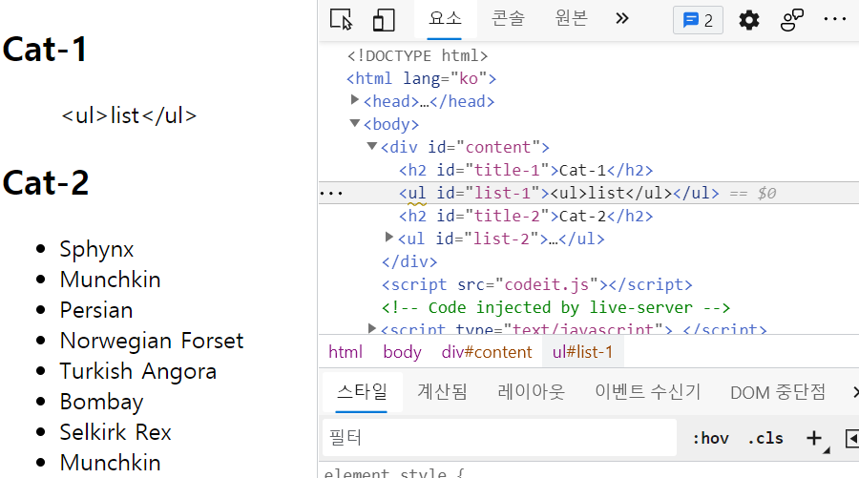Click the Cat-2 heading on the page
Viewport: 859px width, 478px height.
(x=46, y=182)
